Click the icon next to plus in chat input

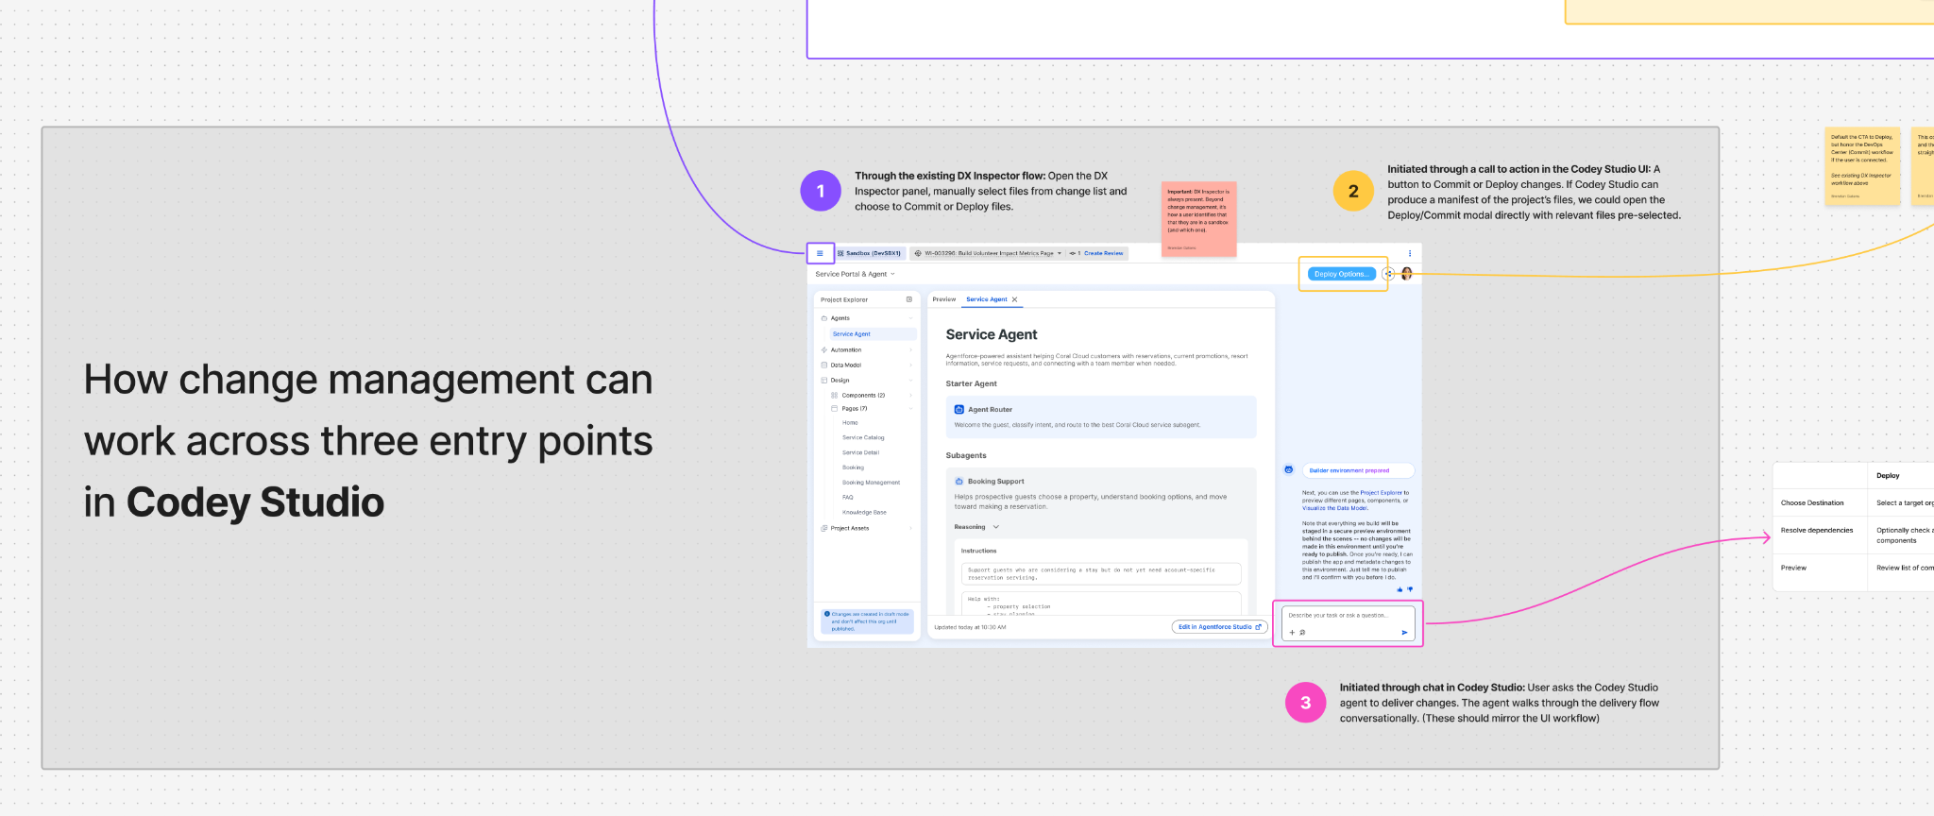(1302, 633)
